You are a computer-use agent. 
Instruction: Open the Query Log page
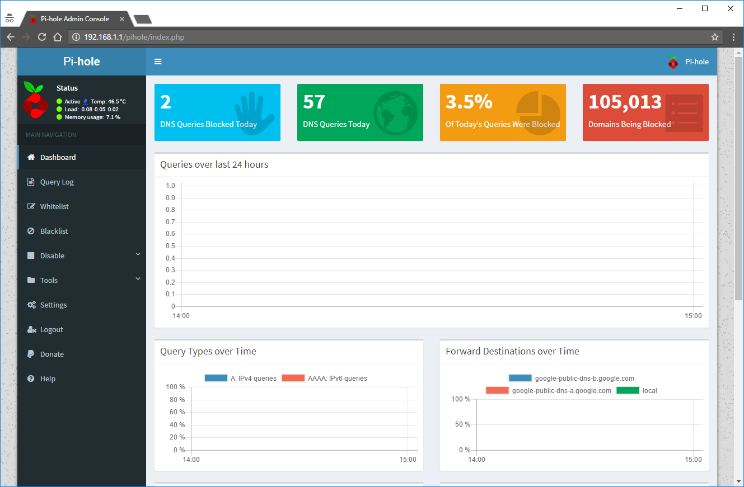pyautogui.click(x=82, y=182)
